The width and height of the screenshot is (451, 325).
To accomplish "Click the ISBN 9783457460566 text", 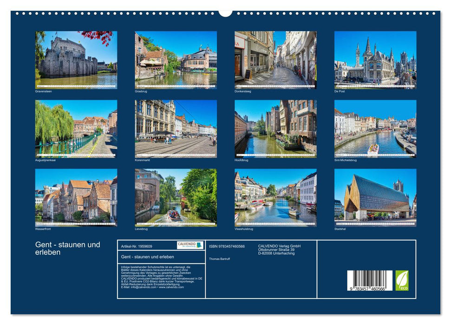I will (x=227, y=246).
